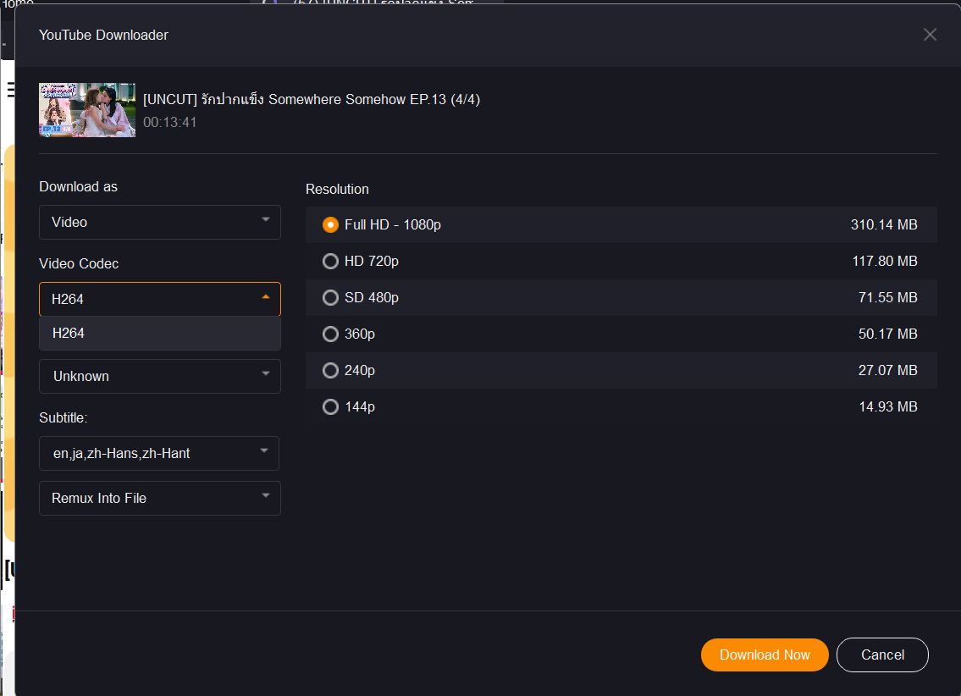Open the Download as Video dropdown
This screenshot has height=696, width=961.
(159, 222)
